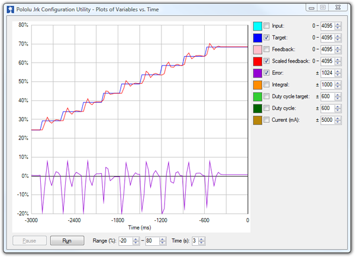355x257 pixels.
Task: Click the brown Current (mA) color swatch
Action: coord(257,121)
